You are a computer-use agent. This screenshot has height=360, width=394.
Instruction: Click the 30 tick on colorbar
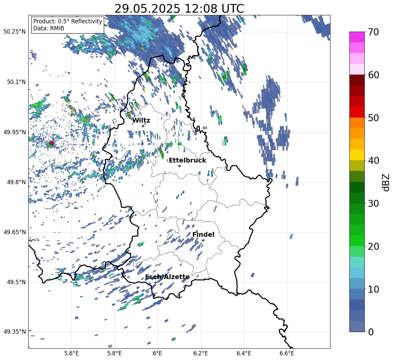(373, 203)
